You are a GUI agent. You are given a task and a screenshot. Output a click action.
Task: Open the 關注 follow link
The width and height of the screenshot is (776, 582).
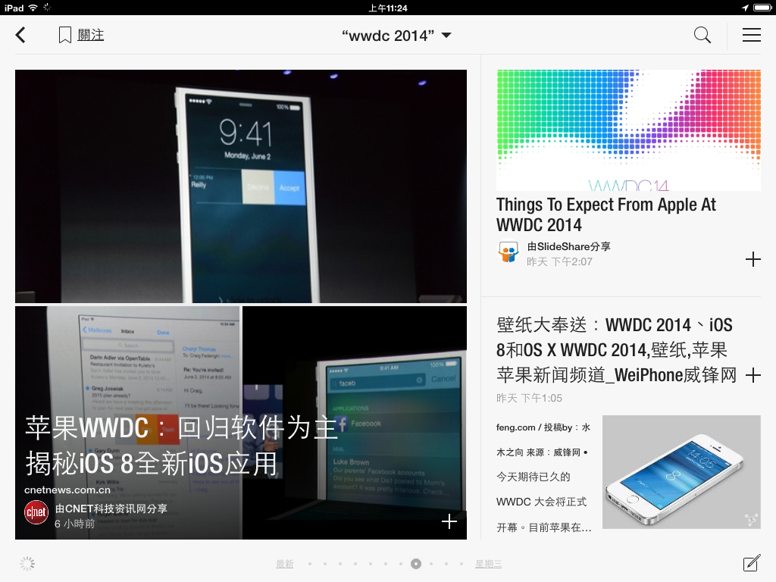(91, 35)
